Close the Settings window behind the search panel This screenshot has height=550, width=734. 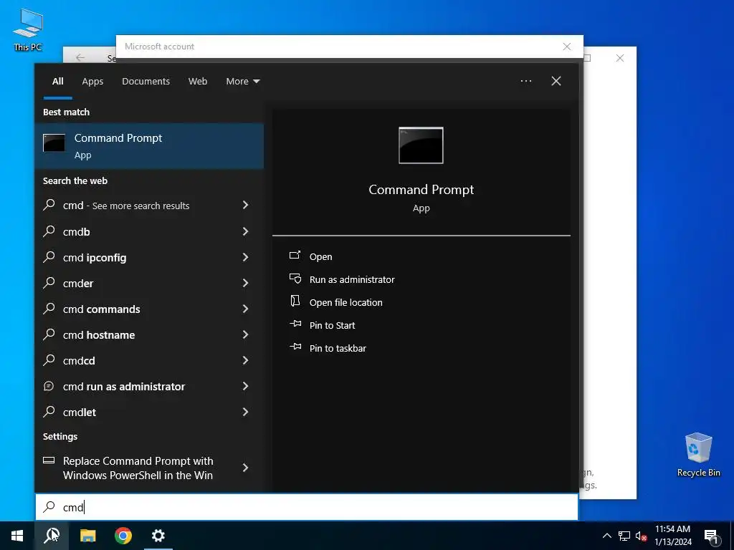click(x=620, y=58)
